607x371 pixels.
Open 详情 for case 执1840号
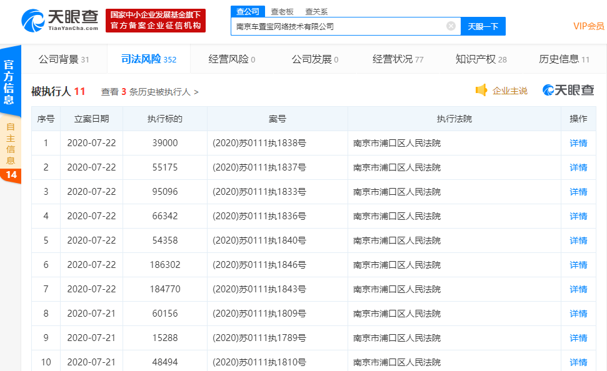pyautogui.click(x=578, y=240)
